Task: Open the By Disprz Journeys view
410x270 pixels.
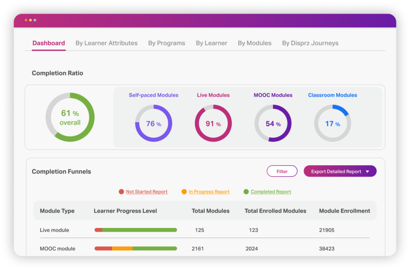Action: [310, 43]
